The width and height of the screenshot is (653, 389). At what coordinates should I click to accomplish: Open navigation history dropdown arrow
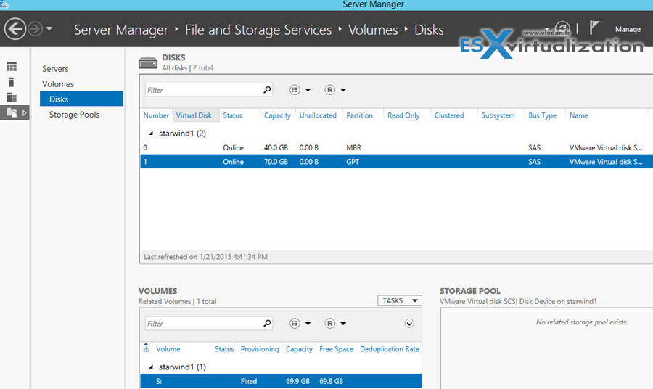coord(49,29)
